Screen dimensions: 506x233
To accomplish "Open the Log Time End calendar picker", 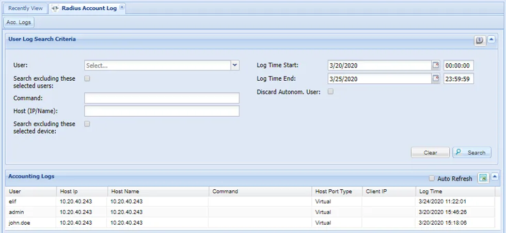I will click(x=436, y=79).
